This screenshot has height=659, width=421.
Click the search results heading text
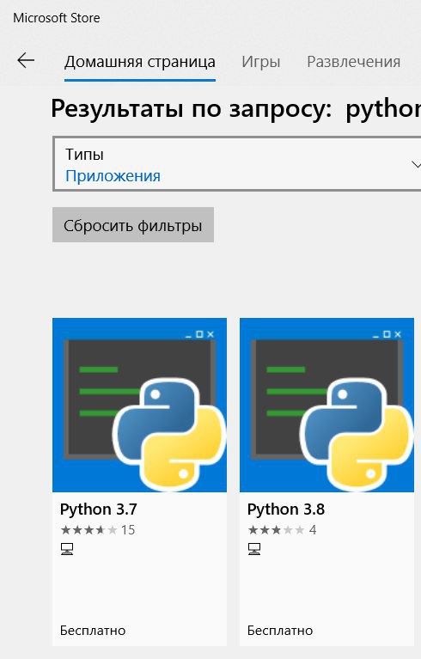click(x=235, y=109)
